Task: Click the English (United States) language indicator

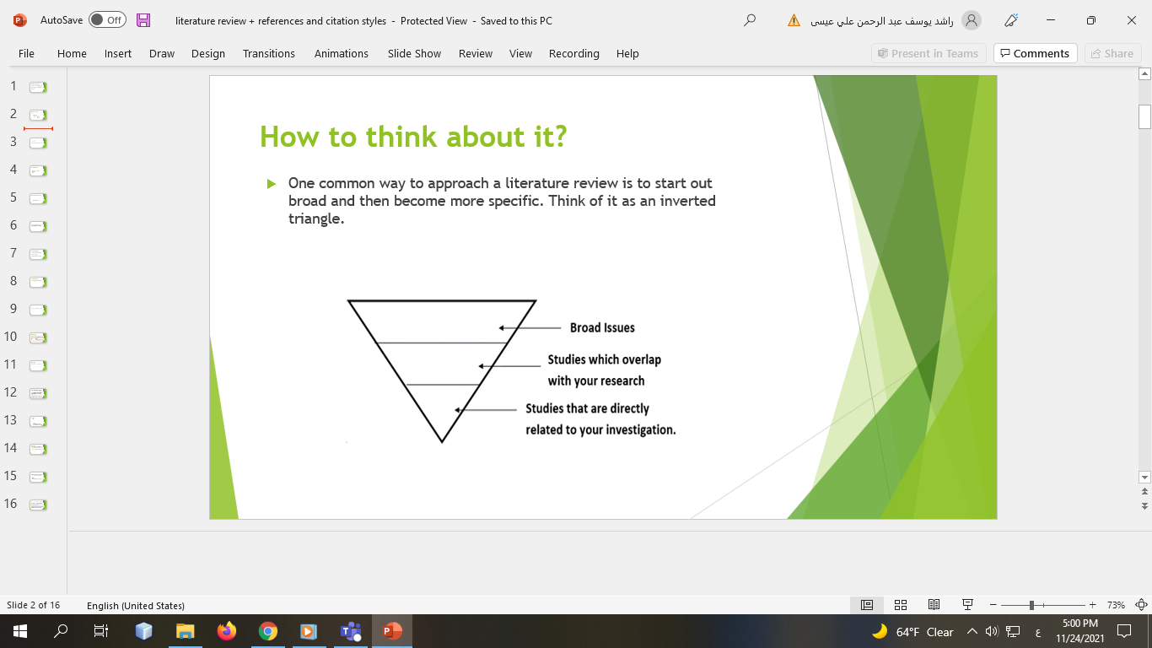Action: 136,605
